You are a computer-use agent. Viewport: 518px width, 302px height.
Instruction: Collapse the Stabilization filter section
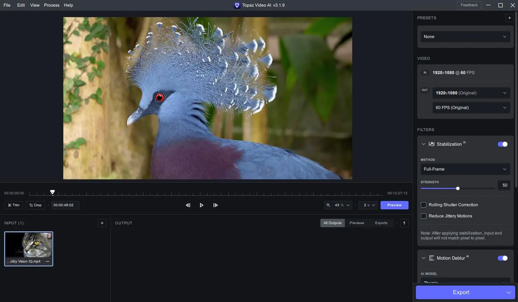coord(424,144)
